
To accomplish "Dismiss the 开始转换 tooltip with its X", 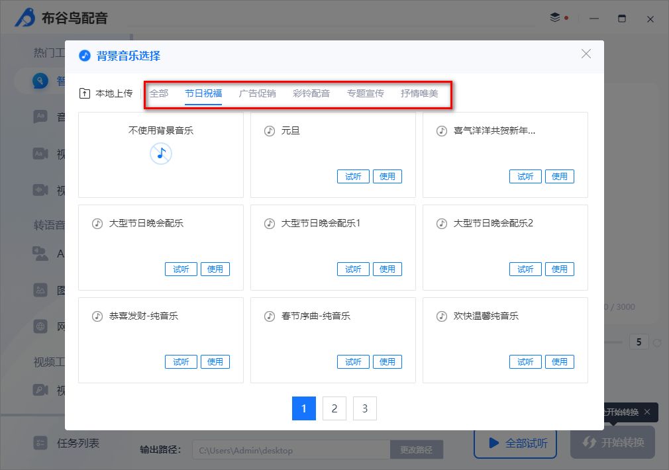I will pos(647,412).
